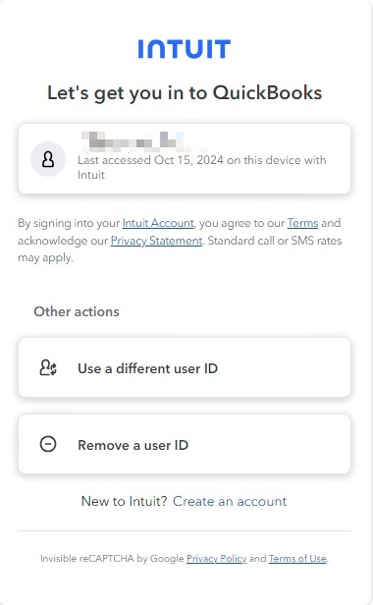The width and height of the screenshot is (373, 605).
Task: Open the Intuit Account link
Action: pos(158,223)
